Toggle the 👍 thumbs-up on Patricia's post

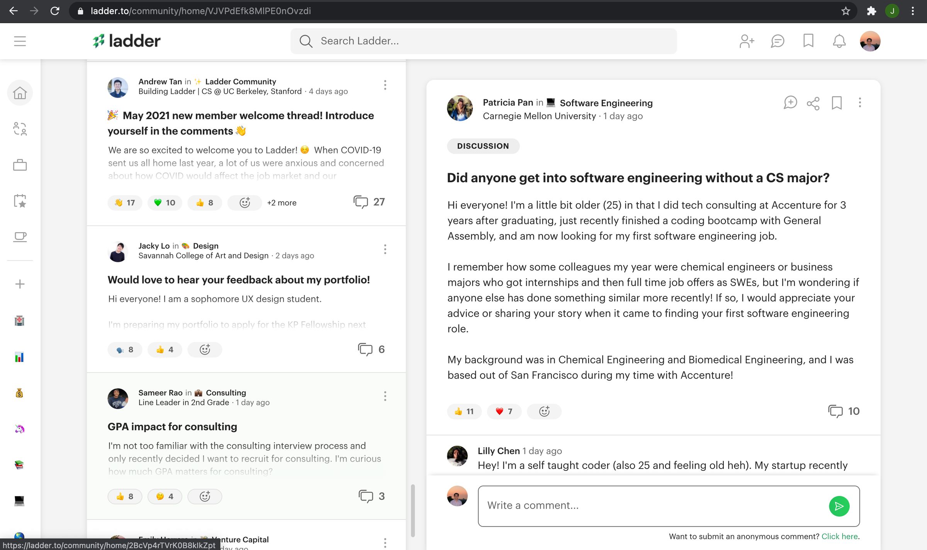point(464,411)
